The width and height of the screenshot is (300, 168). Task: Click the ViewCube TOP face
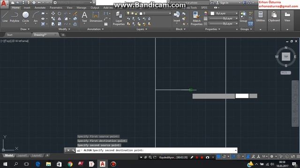(286, 56)
